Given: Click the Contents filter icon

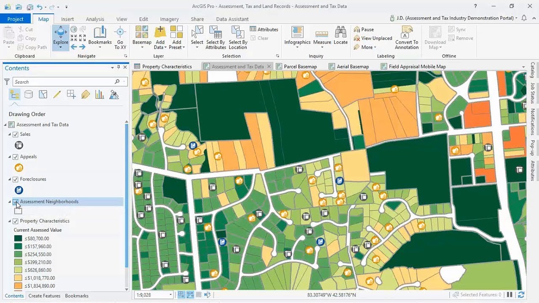Looking at the screenshot, I should 7,82.
